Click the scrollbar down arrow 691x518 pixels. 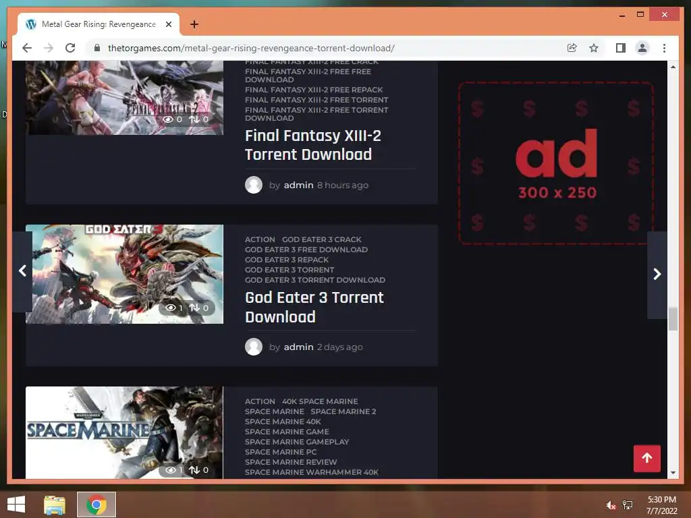pyautogui.click(x=673, y=473)
